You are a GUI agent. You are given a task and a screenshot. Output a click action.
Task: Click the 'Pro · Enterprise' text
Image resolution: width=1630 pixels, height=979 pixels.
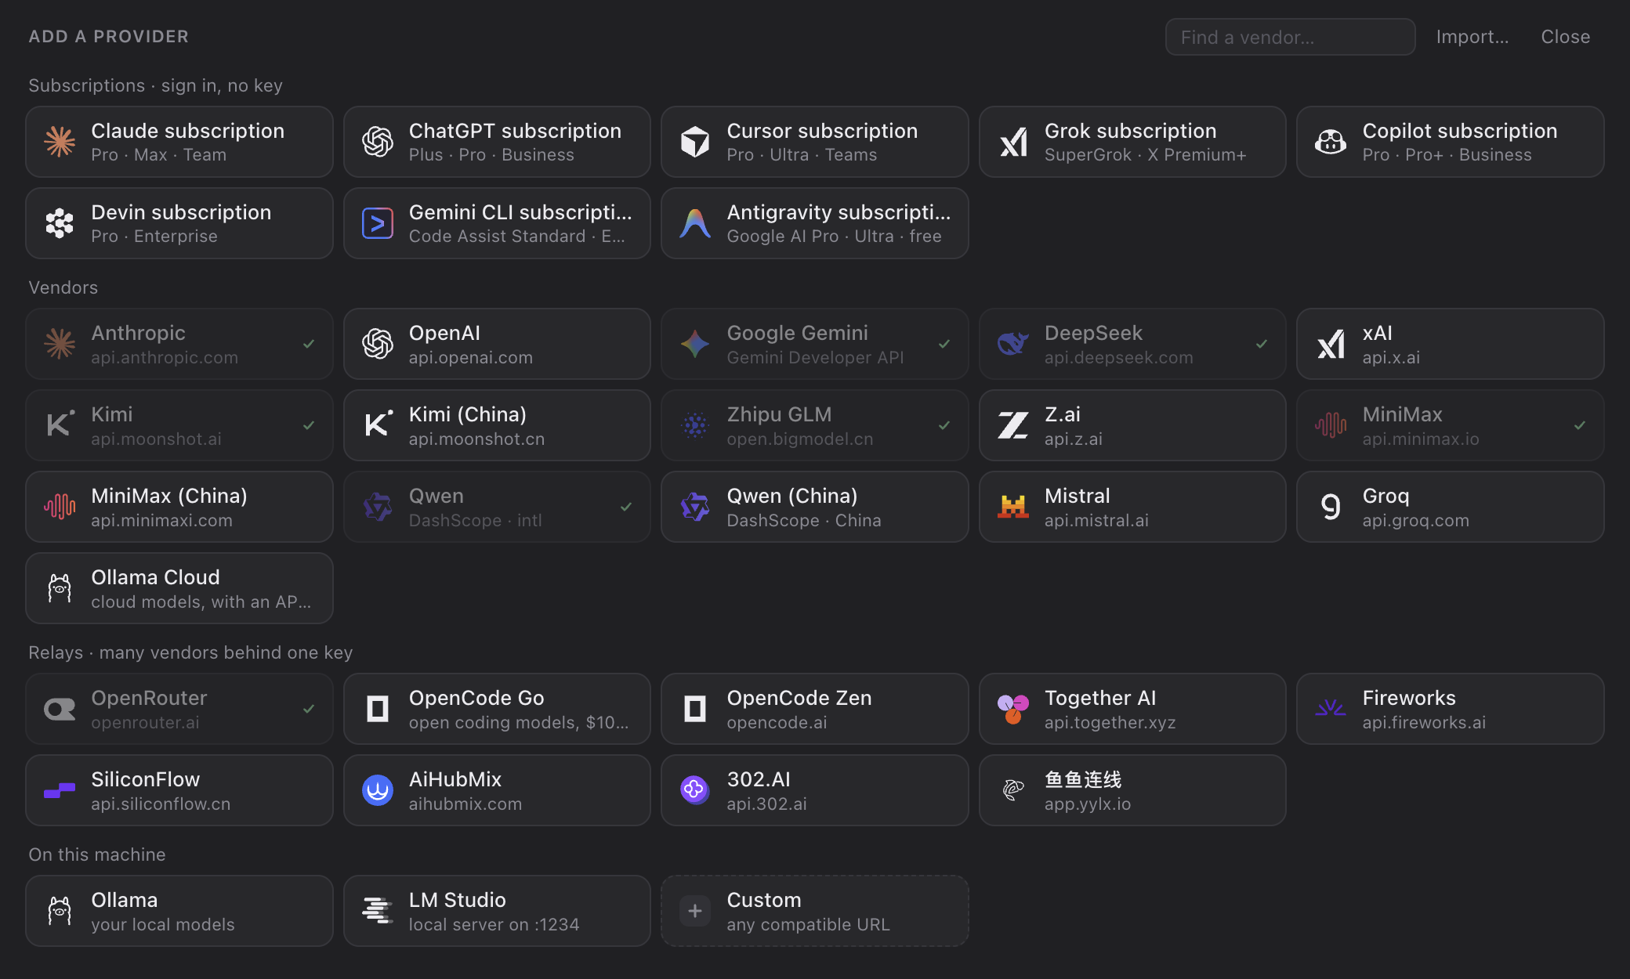154,236
